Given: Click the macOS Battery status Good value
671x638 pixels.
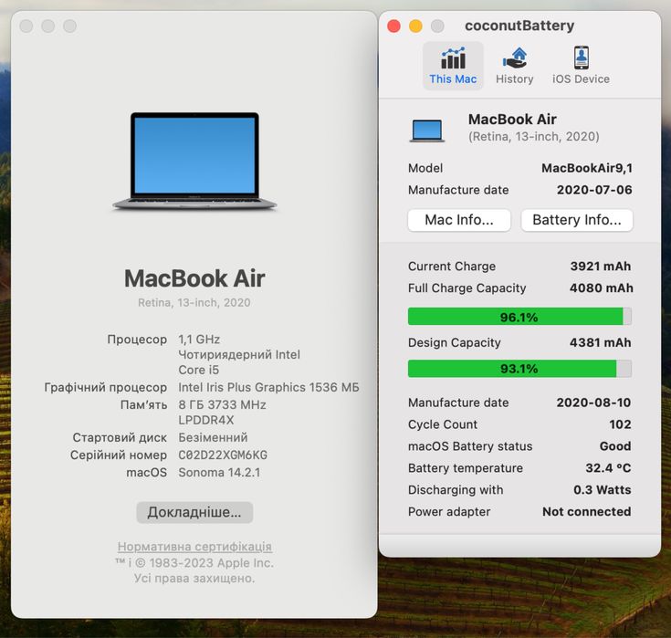Looking at the screenshot, I should [x=615, y=446].
